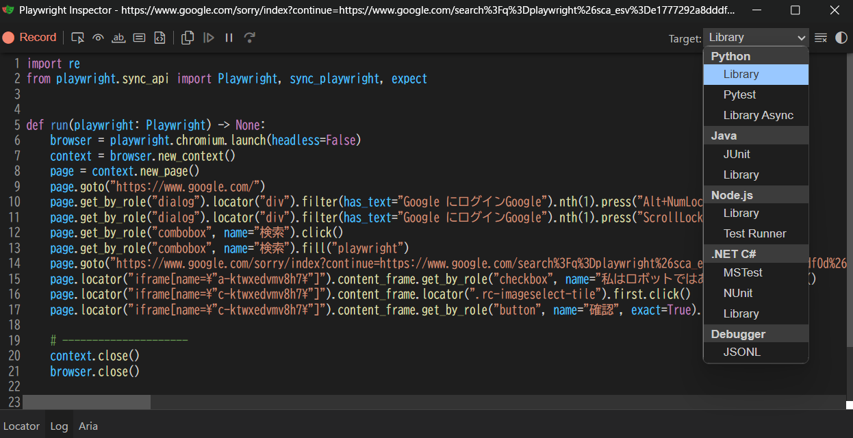This screenshot has height=438, width=853.
Task: Toggle recording with the Record button
Action: 30,37
